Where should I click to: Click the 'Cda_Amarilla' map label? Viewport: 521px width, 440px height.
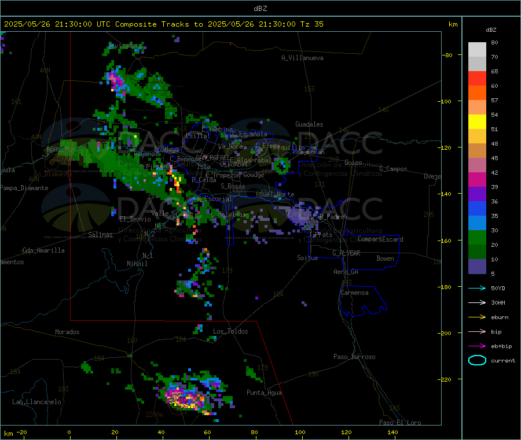tap(43, 250)
